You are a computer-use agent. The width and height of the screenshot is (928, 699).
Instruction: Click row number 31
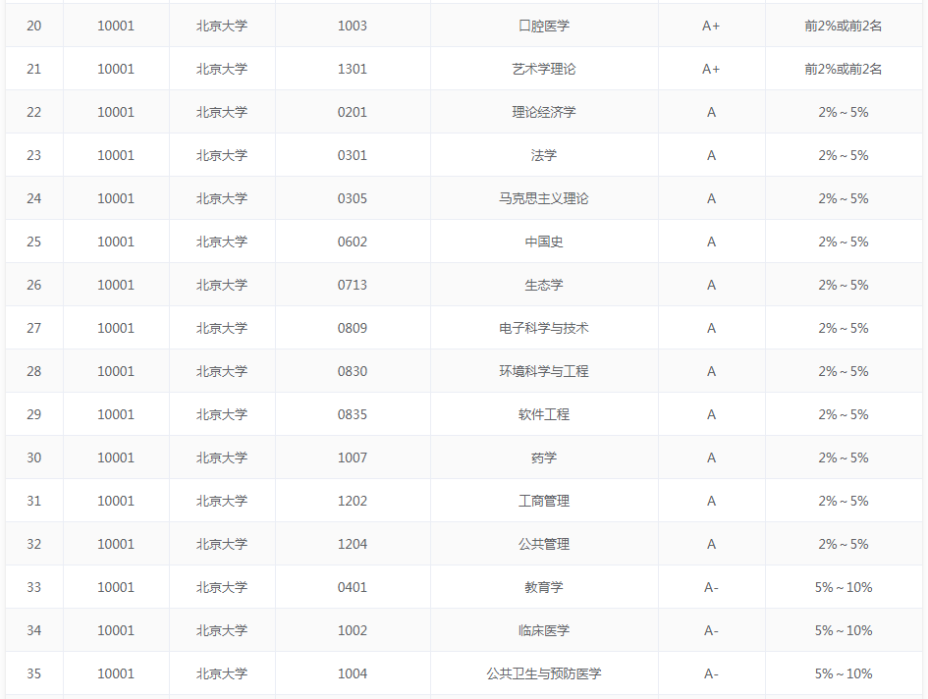33,502
